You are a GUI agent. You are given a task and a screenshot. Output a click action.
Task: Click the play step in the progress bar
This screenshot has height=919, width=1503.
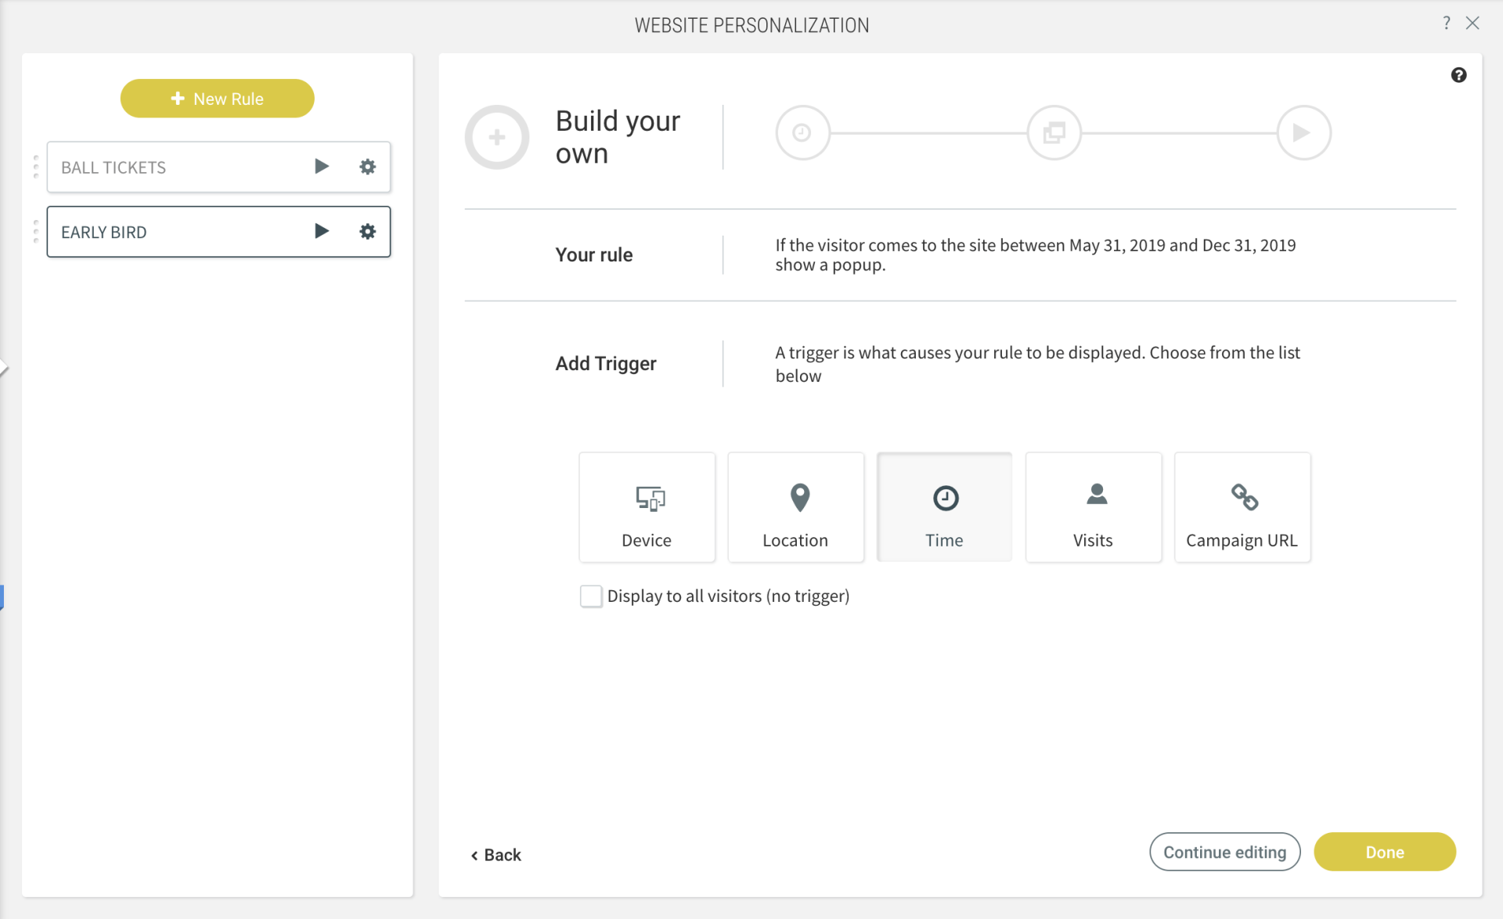pyautogui.click(x=1303, y=132)
